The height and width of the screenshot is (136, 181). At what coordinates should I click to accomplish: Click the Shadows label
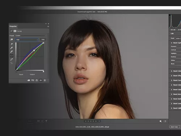click(173, 57)
